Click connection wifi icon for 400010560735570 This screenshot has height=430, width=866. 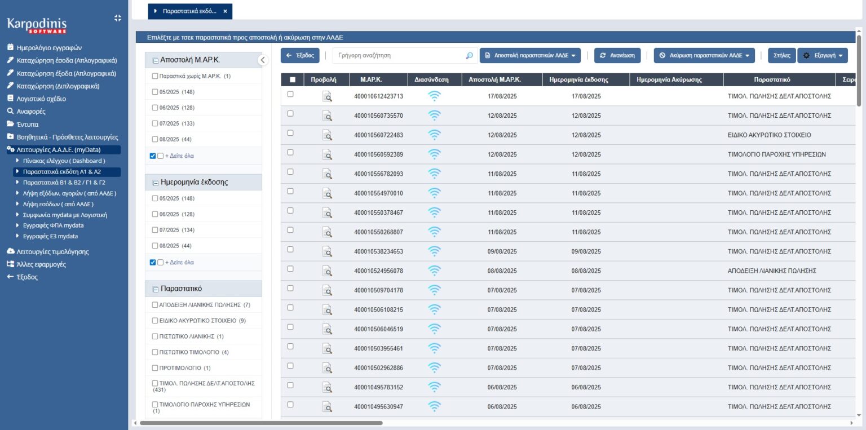pos(434,116)
